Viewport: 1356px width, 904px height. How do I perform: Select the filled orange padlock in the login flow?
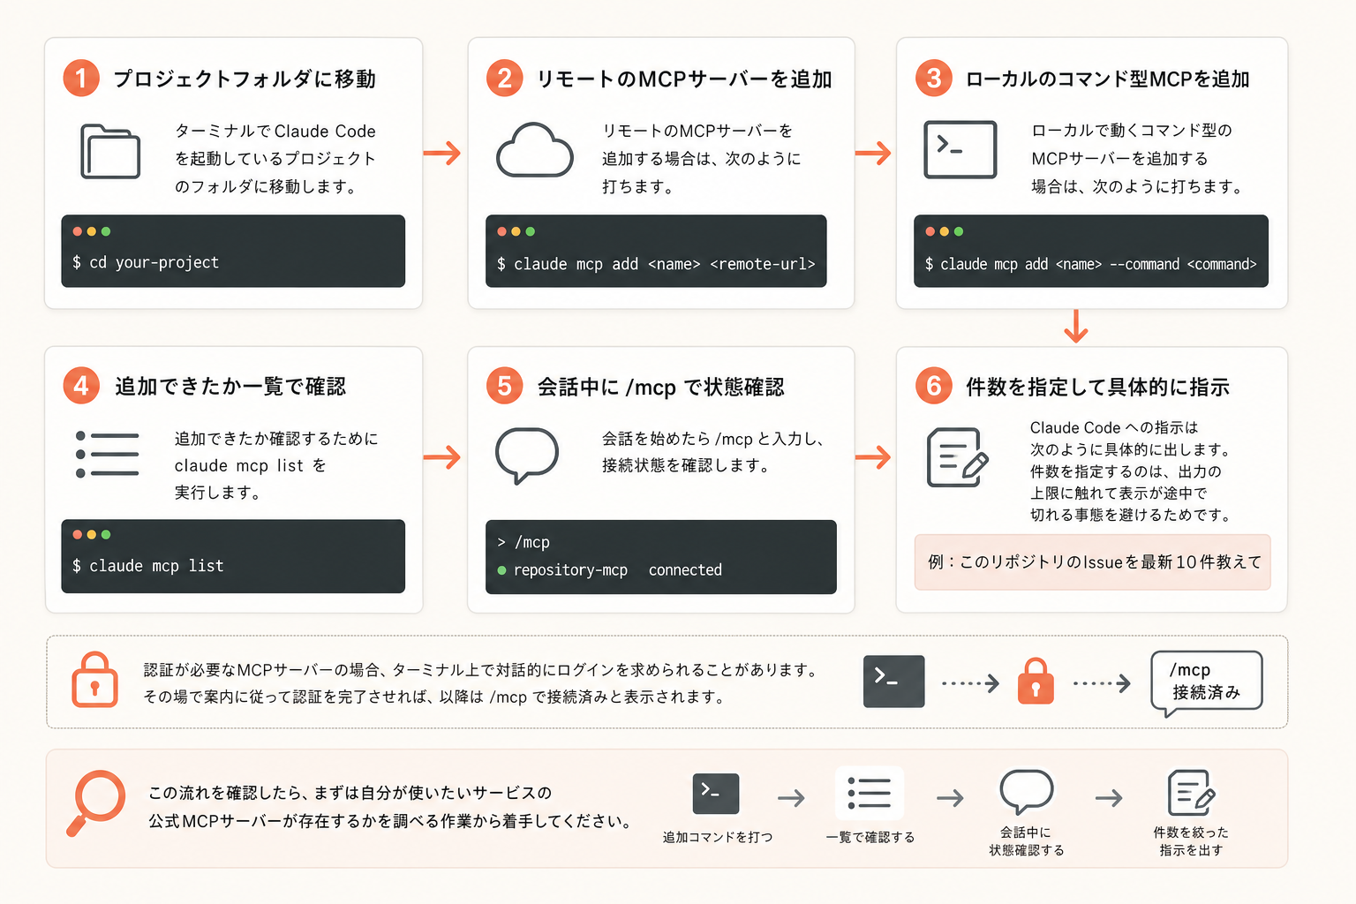coord(1036,681)
